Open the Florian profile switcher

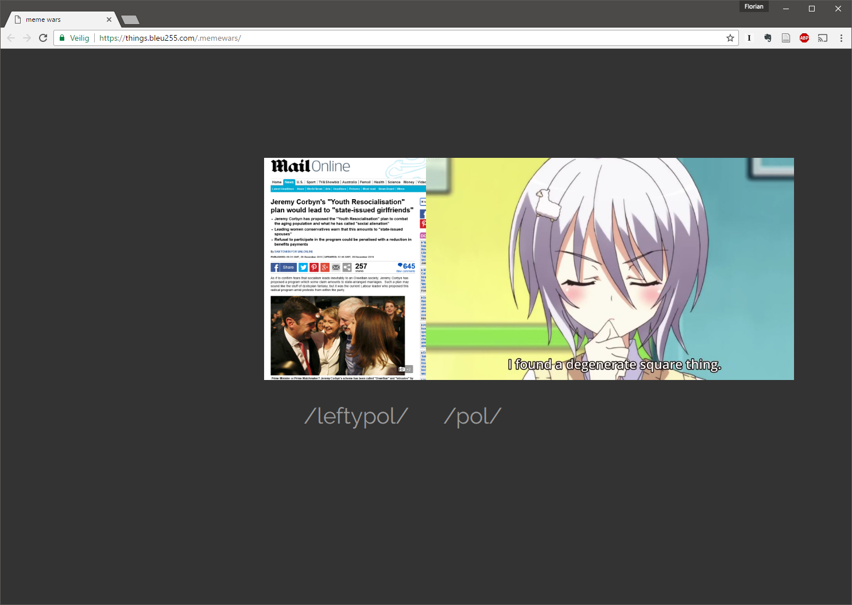tap(753, 7)
